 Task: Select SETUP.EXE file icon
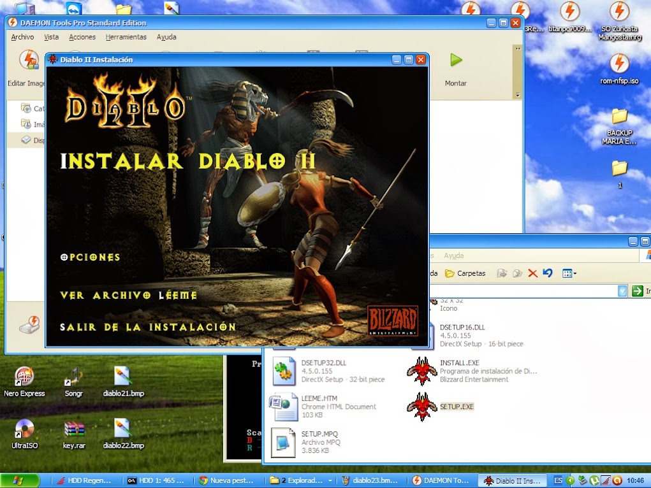point(422,406)
